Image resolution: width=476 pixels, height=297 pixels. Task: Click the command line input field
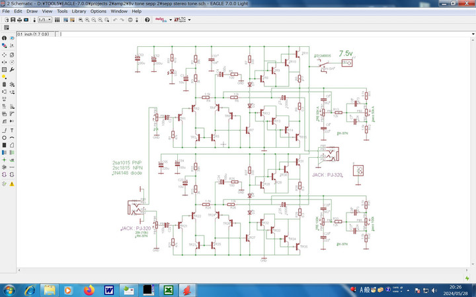pyautogui.click(x=264, y=33)
